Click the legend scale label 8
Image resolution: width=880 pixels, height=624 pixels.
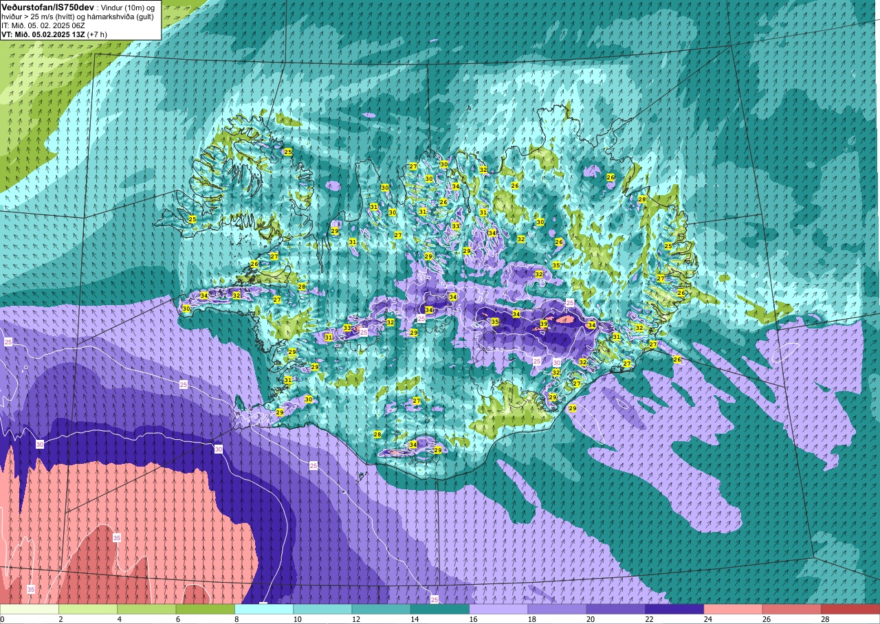236,619
